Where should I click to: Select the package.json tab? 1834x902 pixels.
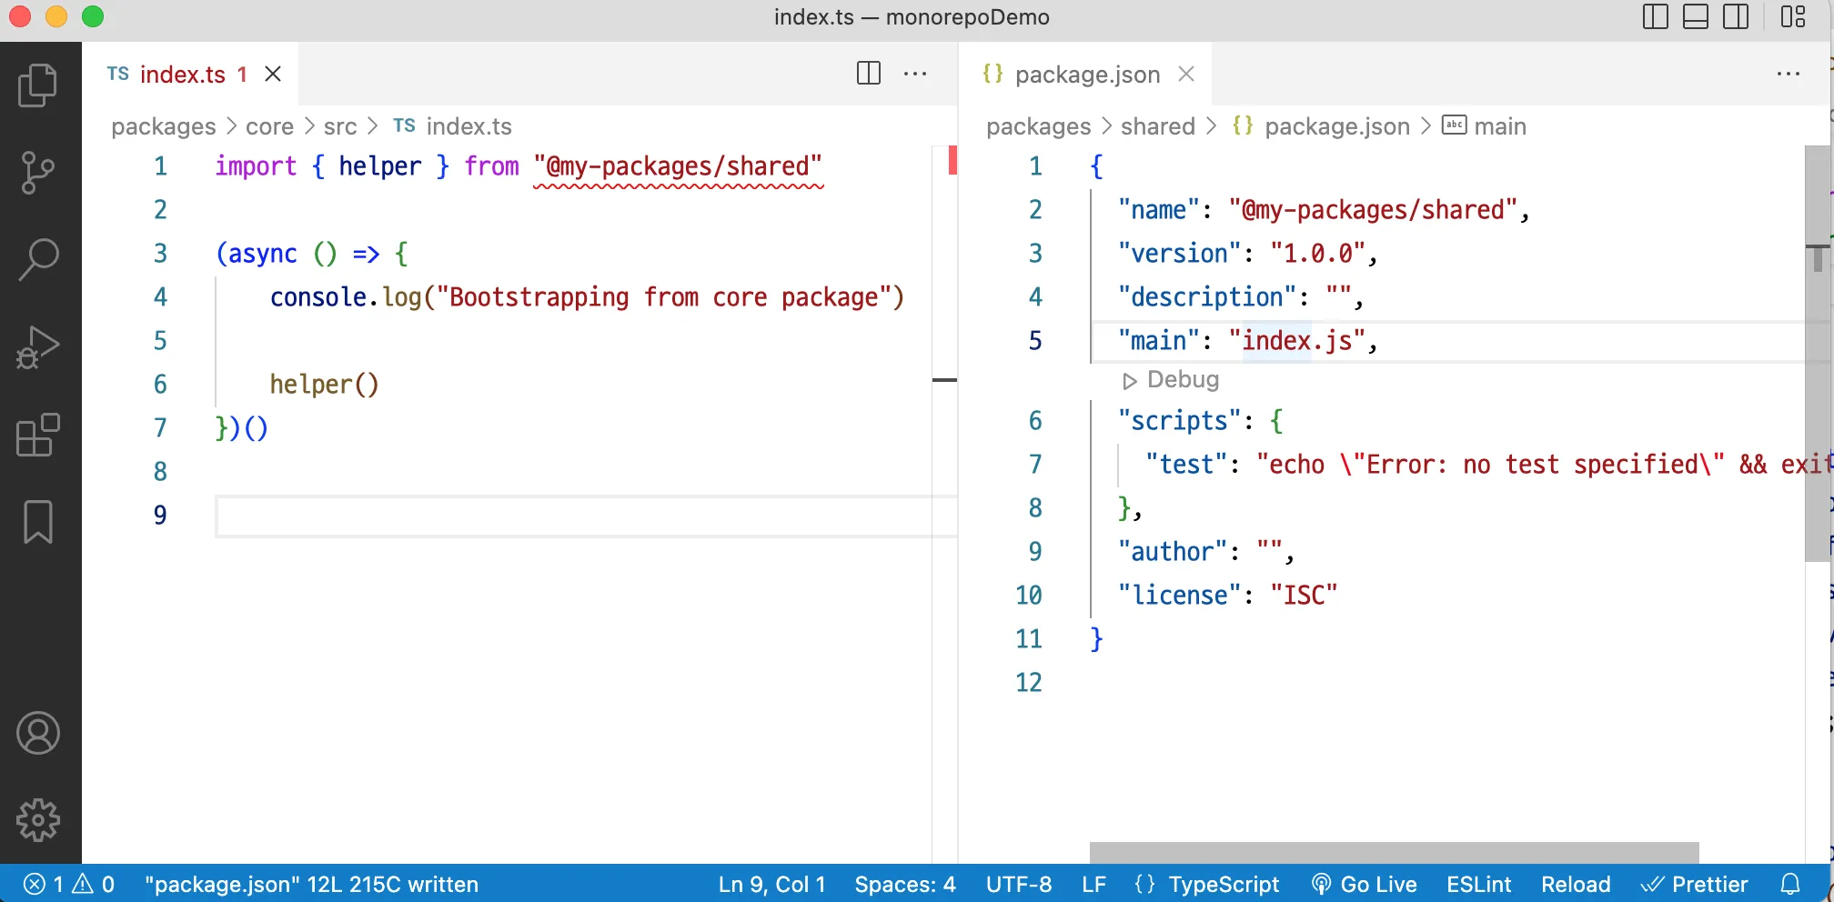1087,75
